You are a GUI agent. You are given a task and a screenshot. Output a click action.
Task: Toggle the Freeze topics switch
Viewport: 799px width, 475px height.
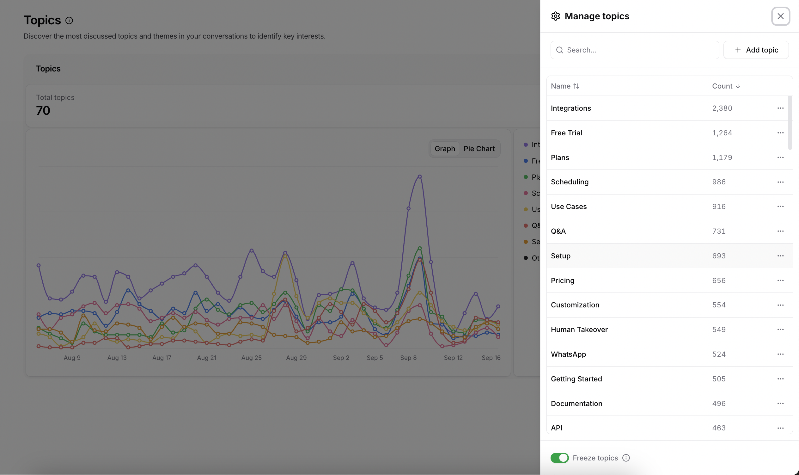(559, 458)
